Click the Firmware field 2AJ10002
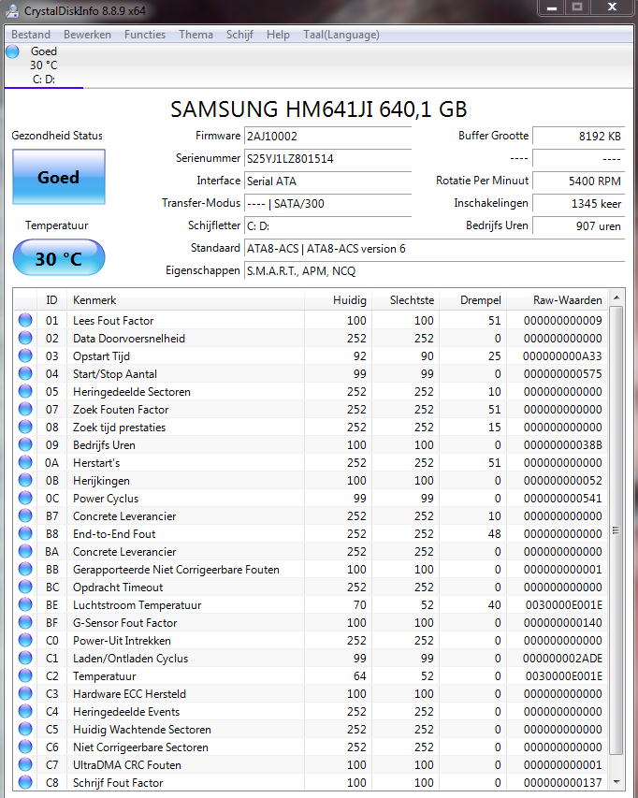638x798 pixels. [x=327, y=137]
